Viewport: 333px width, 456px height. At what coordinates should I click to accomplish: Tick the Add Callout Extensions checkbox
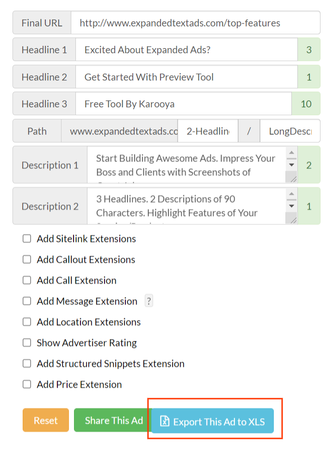(27, 259)
